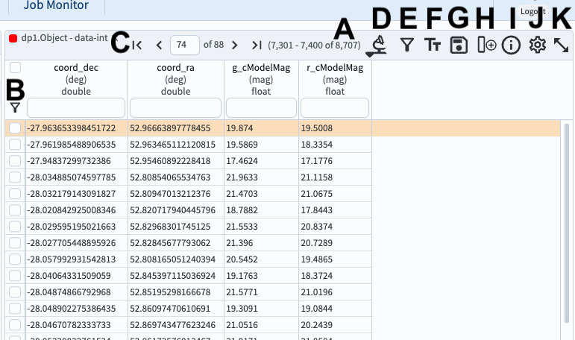Jump to the last page
The width and height of the screenshot is (575, 340).
(x=257, y=45)
